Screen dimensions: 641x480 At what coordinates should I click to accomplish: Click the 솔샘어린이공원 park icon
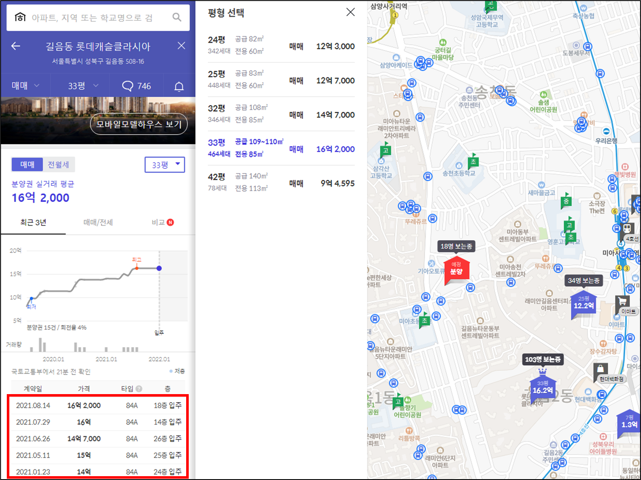click(543, 94)
